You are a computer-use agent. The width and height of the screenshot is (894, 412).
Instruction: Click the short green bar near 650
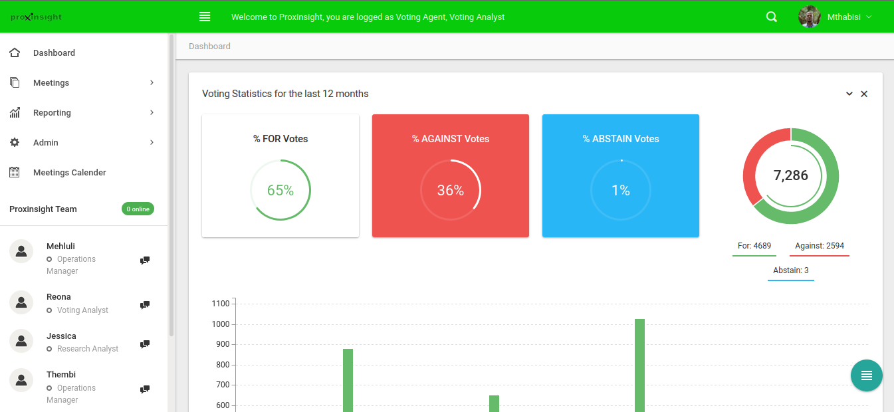pyautogui.click(x=494, y=403)
